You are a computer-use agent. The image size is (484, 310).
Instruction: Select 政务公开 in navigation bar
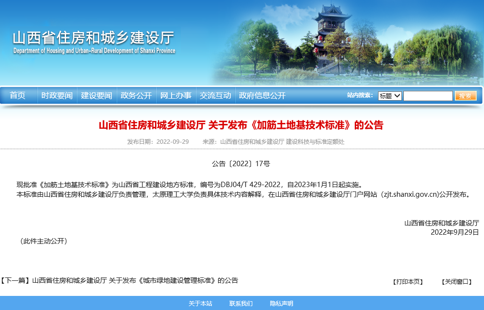pyautogui.click(x=136, y=96)
